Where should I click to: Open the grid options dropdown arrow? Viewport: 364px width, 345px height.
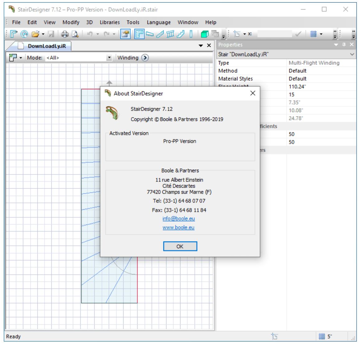click(x=321, y=34)
